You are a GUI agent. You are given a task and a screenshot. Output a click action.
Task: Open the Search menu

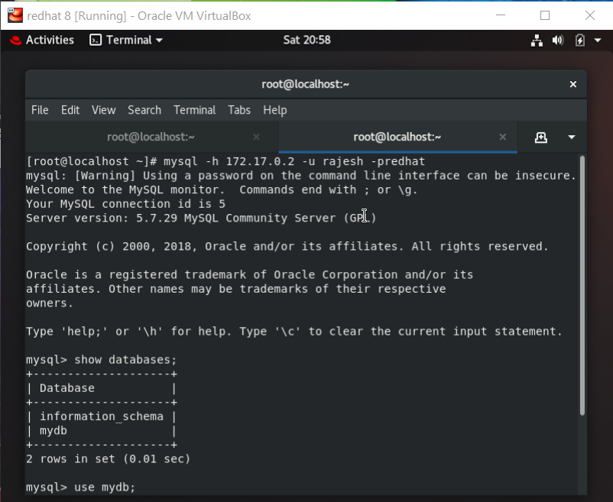[x=144, y=110]
